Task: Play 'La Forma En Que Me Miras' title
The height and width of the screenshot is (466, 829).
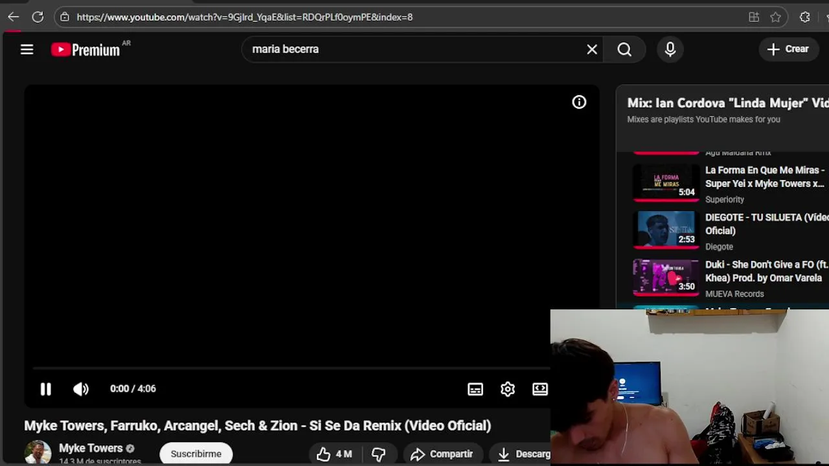Action: (765, 177)
